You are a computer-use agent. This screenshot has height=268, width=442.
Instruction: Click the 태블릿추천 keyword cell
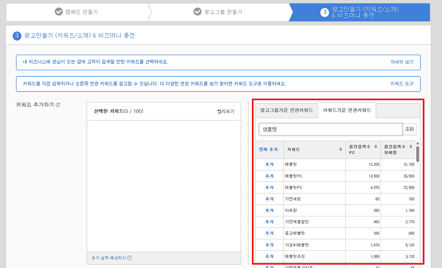(315, 256)
